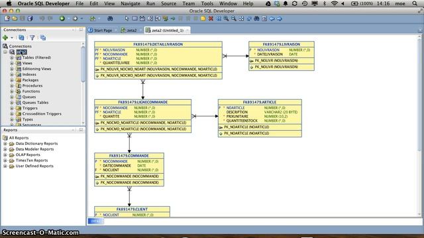The height and width of the screenshot is (238, 424).
Task: Expand Data Dictionary Reports folder
Action: [x=5, y=143]
